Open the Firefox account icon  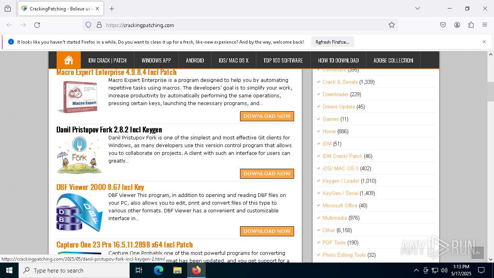[457, 25]
